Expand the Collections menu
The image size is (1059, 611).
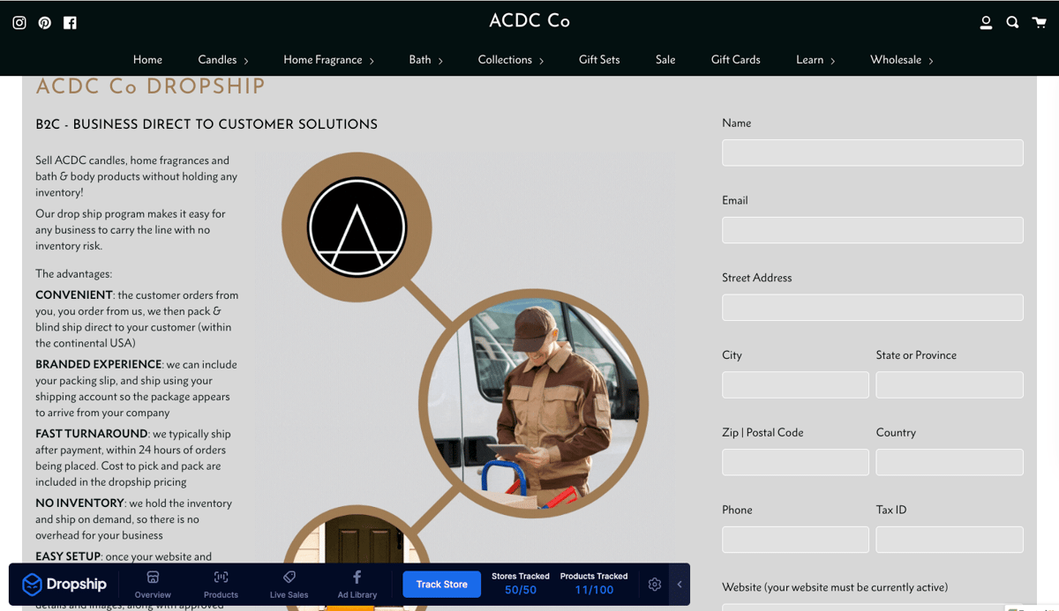click(x=511, y=60)
